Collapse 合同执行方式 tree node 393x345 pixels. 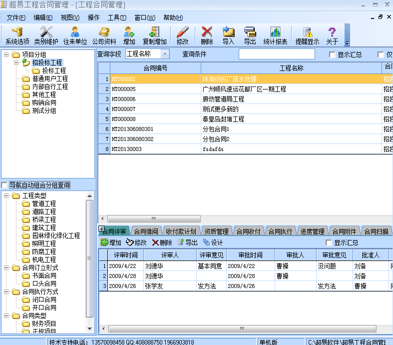(x=6, y=291)
